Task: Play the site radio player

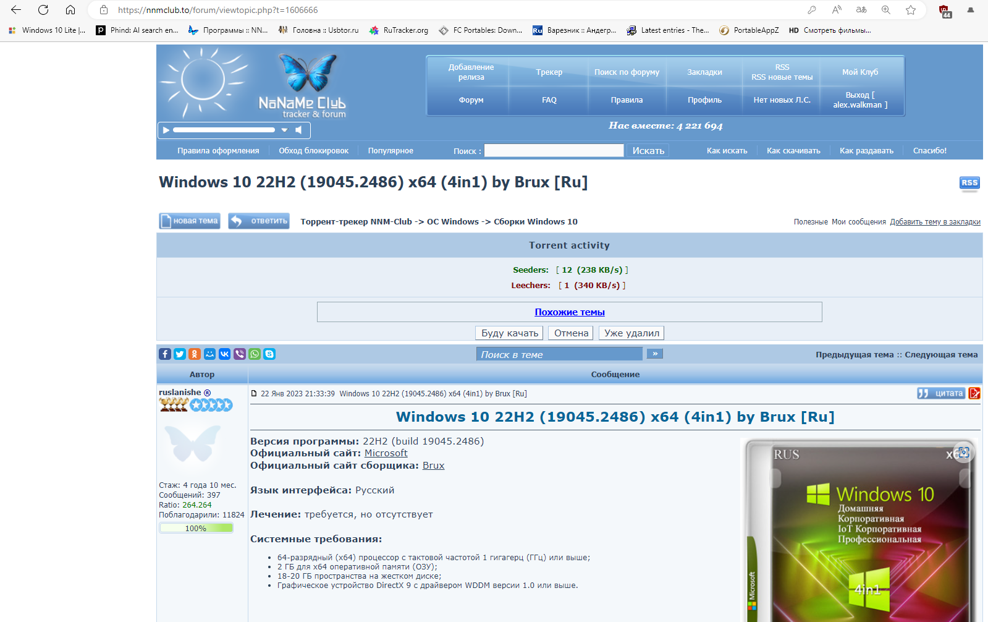Action: [166, 130]
